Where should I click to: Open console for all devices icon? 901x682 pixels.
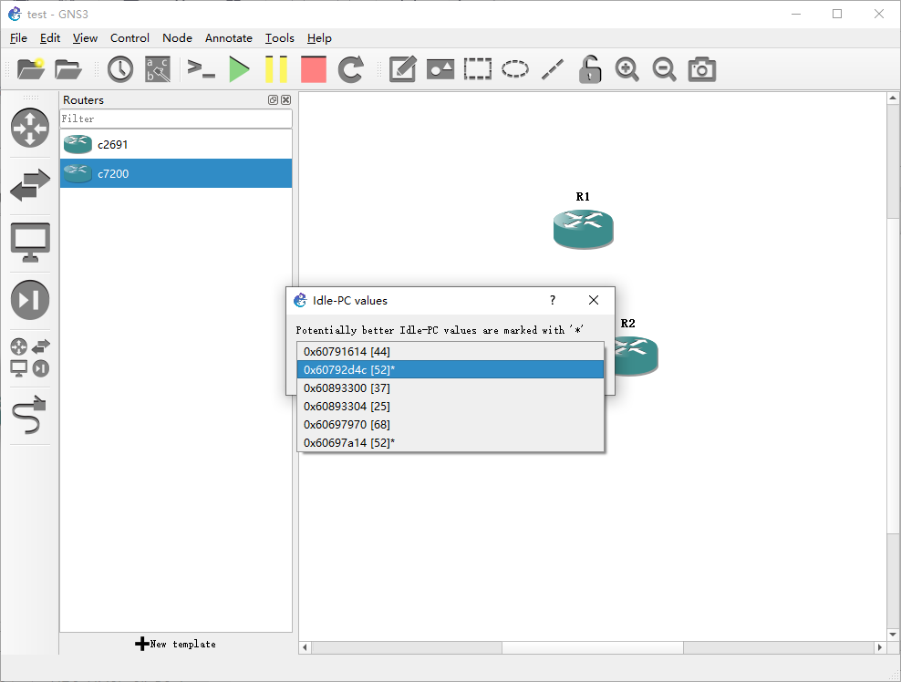point(202,69)
